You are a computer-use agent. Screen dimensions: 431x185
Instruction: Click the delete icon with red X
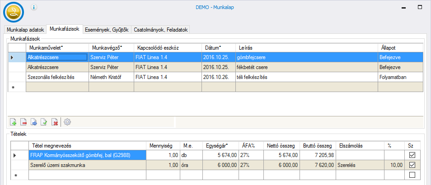point(55,122)
